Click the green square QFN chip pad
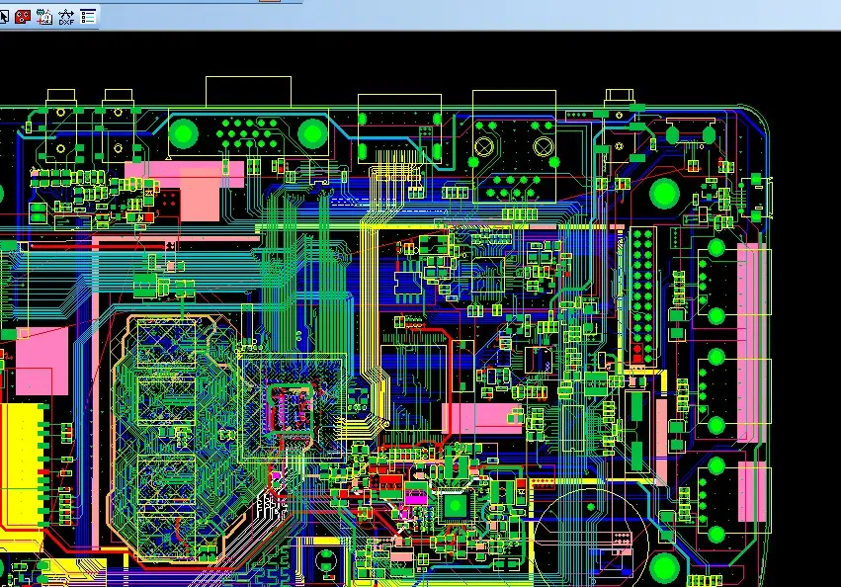The image size is (841, 587). click(x=455, y=506)
